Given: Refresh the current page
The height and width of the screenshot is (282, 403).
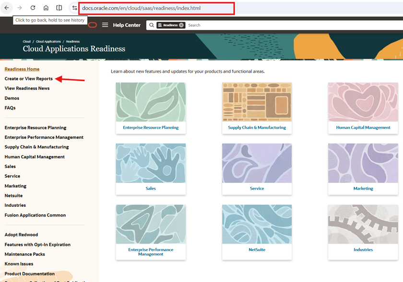Looking at the screenshot, I should click(32, 8).
